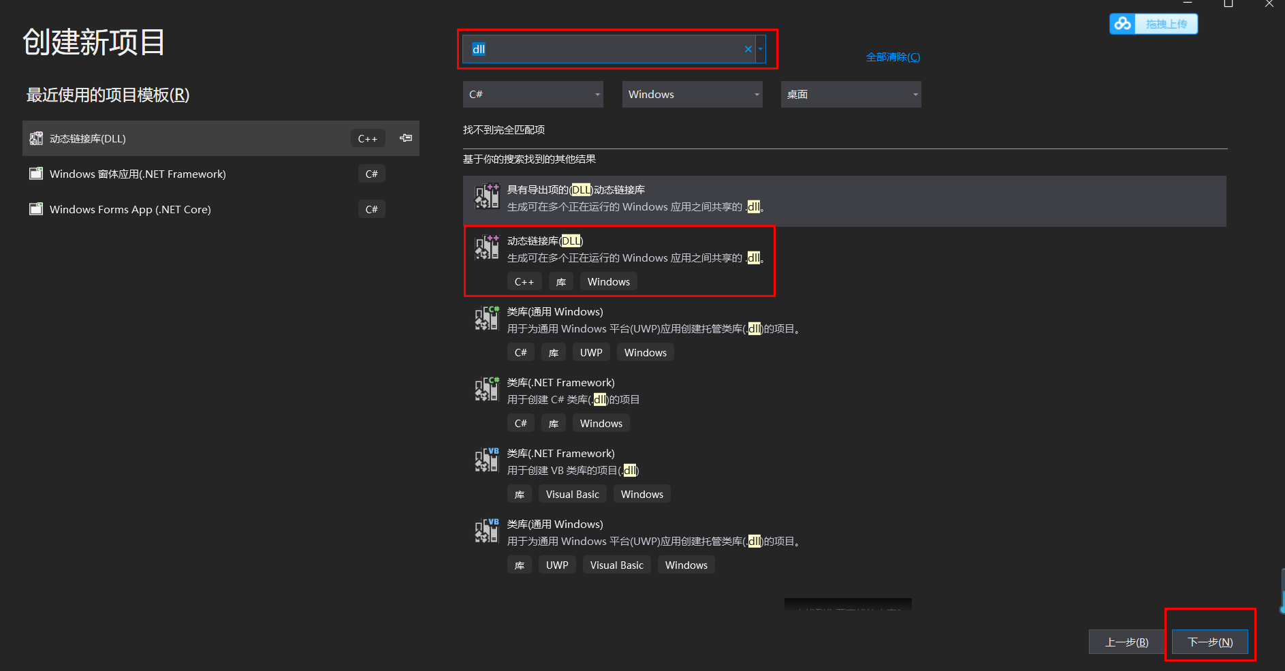Click the Windows Forms App (.NET Core) icon
This screenshot has height=671, width=1285.
35,208
